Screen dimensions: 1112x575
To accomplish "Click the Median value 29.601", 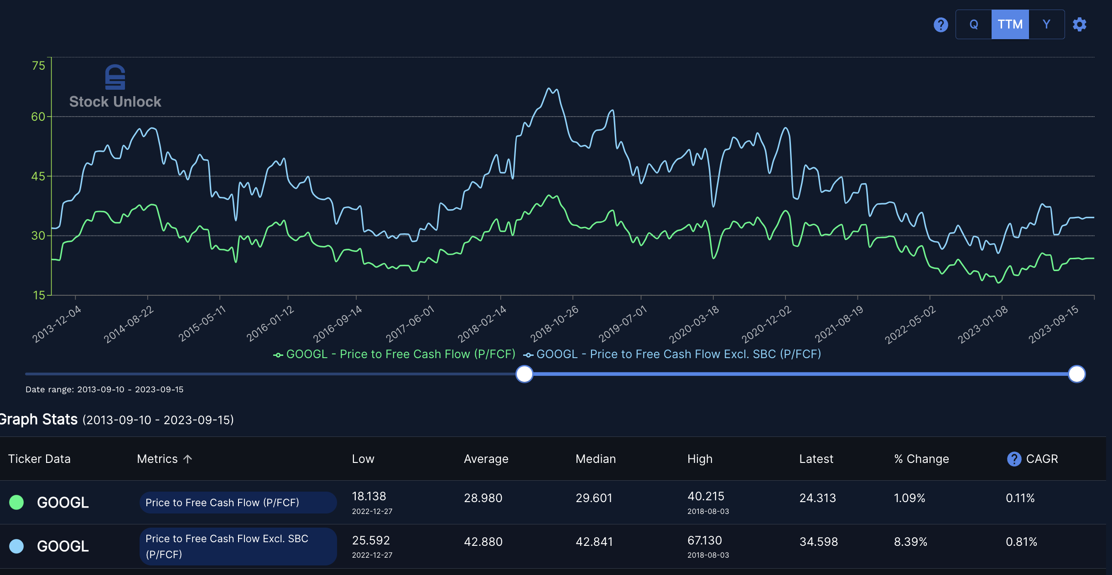I will point(594,498).
